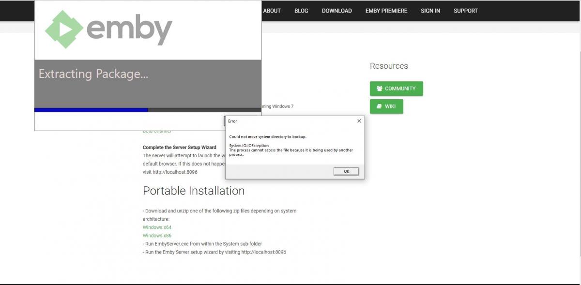Click OK in the Error dialog
This screenshot has width=581, height=285.
point(346,171)
